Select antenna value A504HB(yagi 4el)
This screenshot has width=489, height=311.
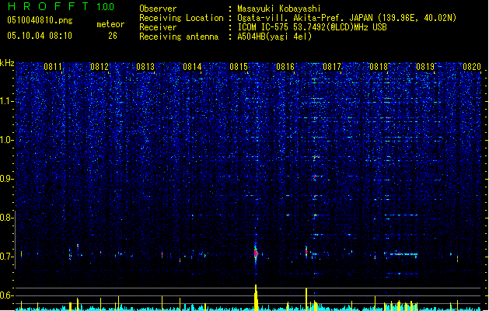274,37
